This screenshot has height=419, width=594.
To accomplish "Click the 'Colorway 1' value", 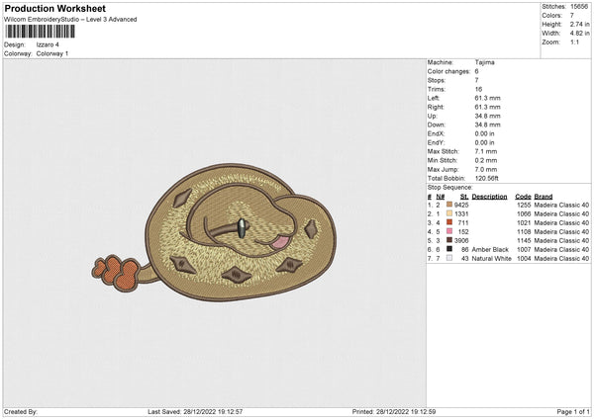I will pos(52,53).
